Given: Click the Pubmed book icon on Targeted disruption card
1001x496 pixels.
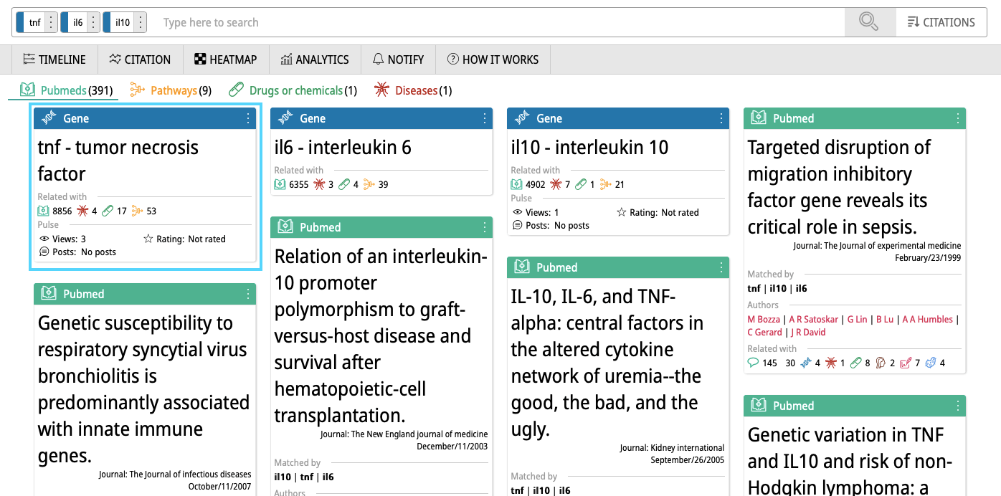Looking at the screenshot, I should point(759,118).
